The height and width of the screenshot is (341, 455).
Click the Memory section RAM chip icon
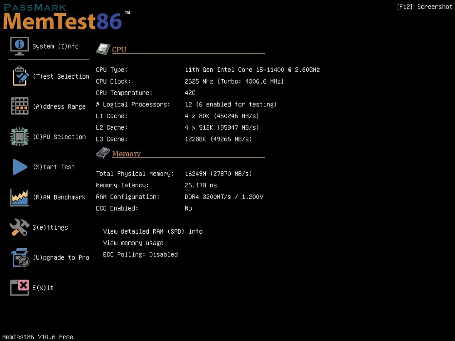(103, 153)
